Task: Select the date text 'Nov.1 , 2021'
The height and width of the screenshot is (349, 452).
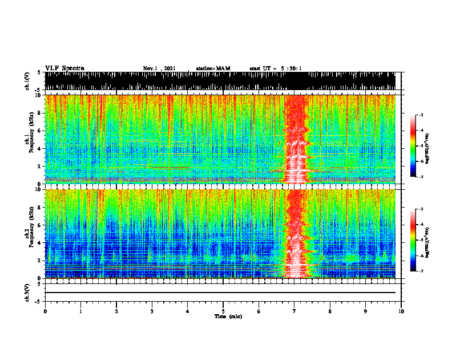Action: [x=159, y=68]
